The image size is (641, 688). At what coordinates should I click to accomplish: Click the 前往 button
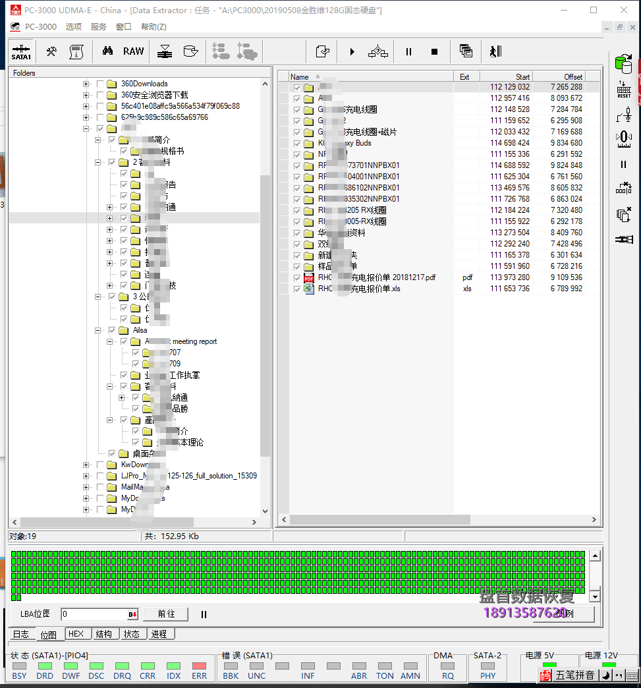166,614
